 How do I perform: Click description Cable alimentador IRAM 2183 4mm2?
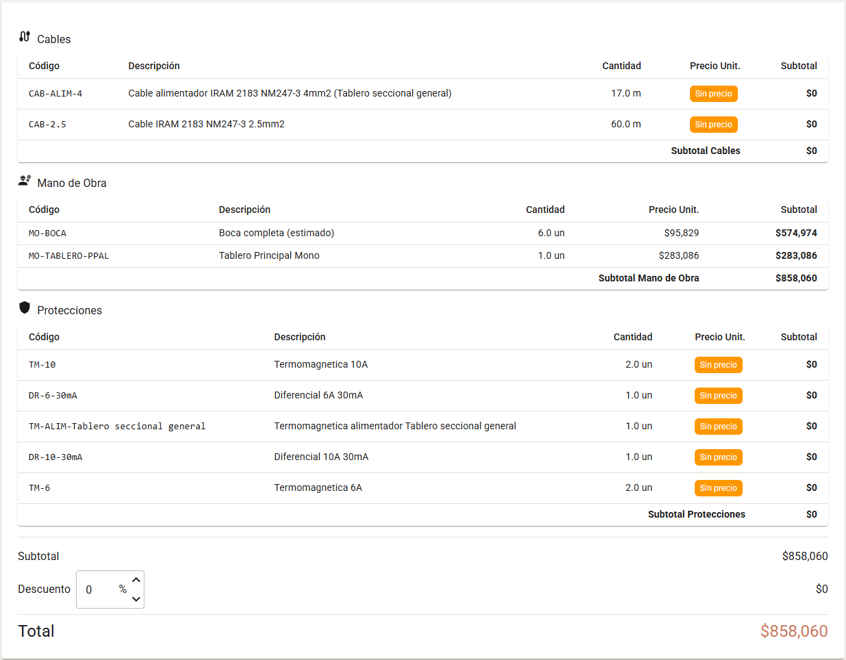click(290, 93)
